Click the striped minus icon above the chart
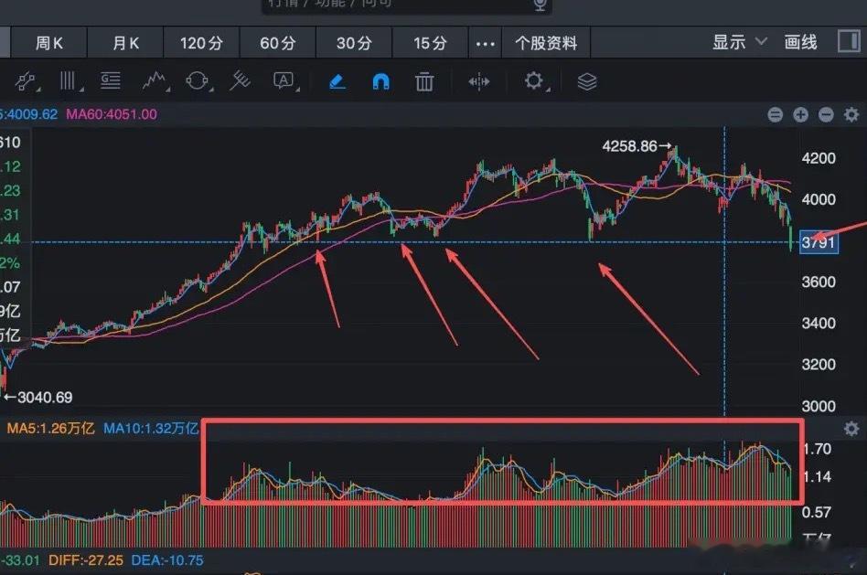Viewport: 867px width, 575px height. [776, 114]
